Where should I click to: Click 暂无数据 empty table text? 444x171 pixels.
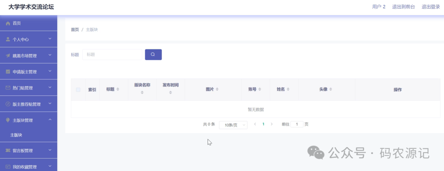click(x=256, y=110)
